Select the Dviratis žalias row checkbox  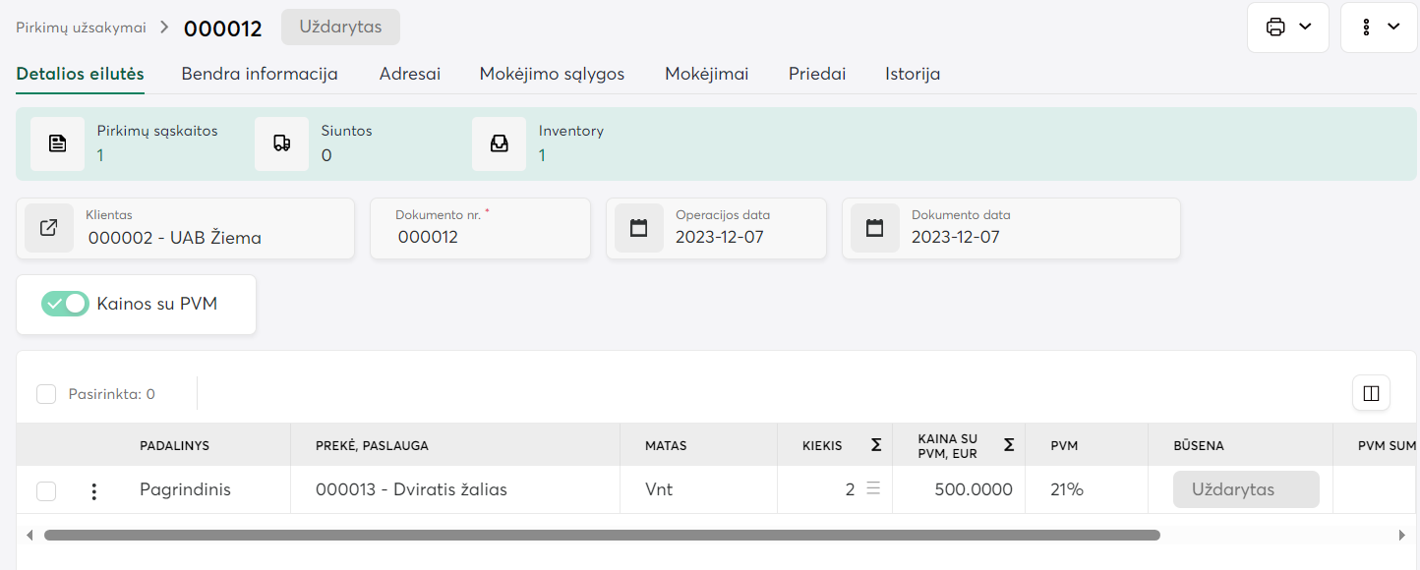[x=46, y=490]
